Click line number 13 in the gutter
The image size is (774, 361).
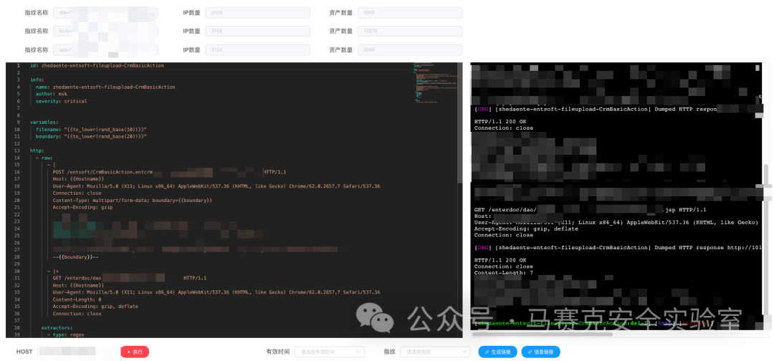[x=17, y=150]
